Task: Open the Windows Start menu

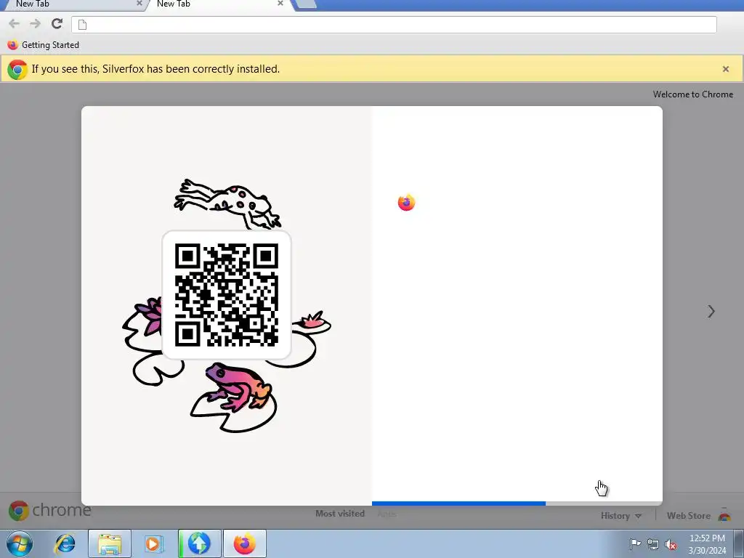Action: [x=20, y=543]
